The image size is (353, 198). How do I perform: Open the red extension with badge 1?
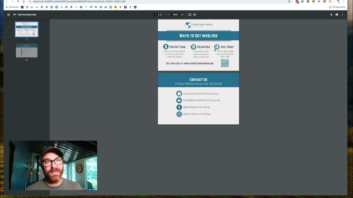coord(297,1)
